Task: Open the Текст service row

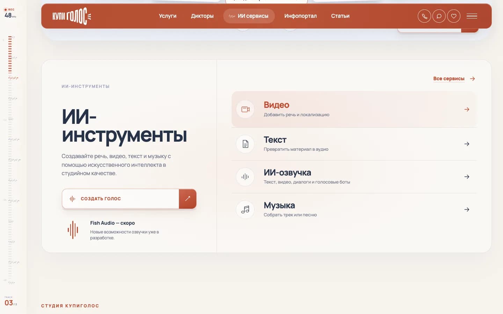Action: [354, 144]
